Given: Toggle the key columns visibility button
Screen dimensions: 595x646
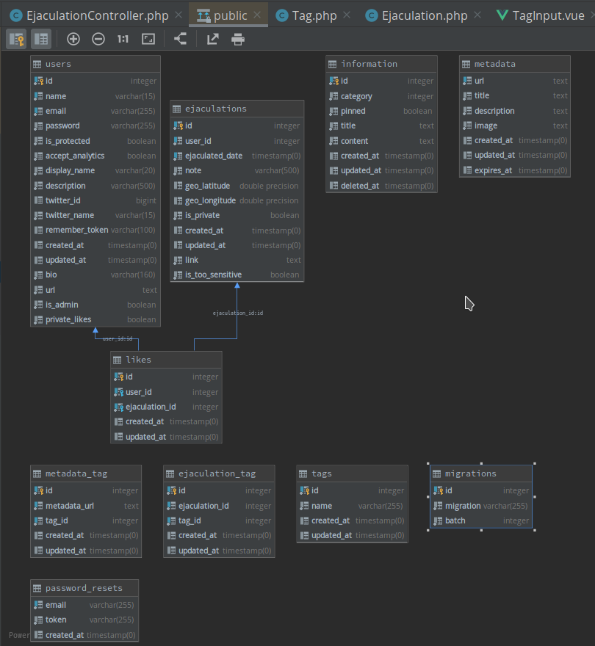Looking at the screenshot, I should tap(16, 40).
